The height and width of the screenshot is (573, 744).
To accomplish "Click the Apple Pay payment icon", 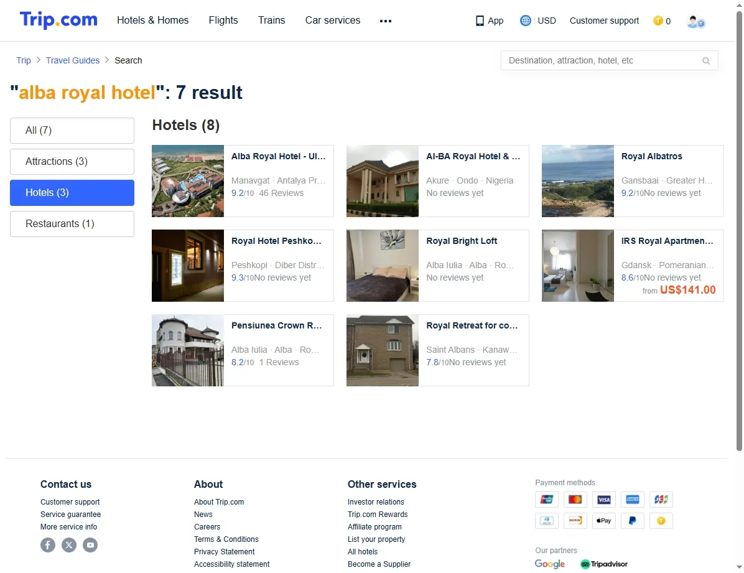I will (604, 521).
